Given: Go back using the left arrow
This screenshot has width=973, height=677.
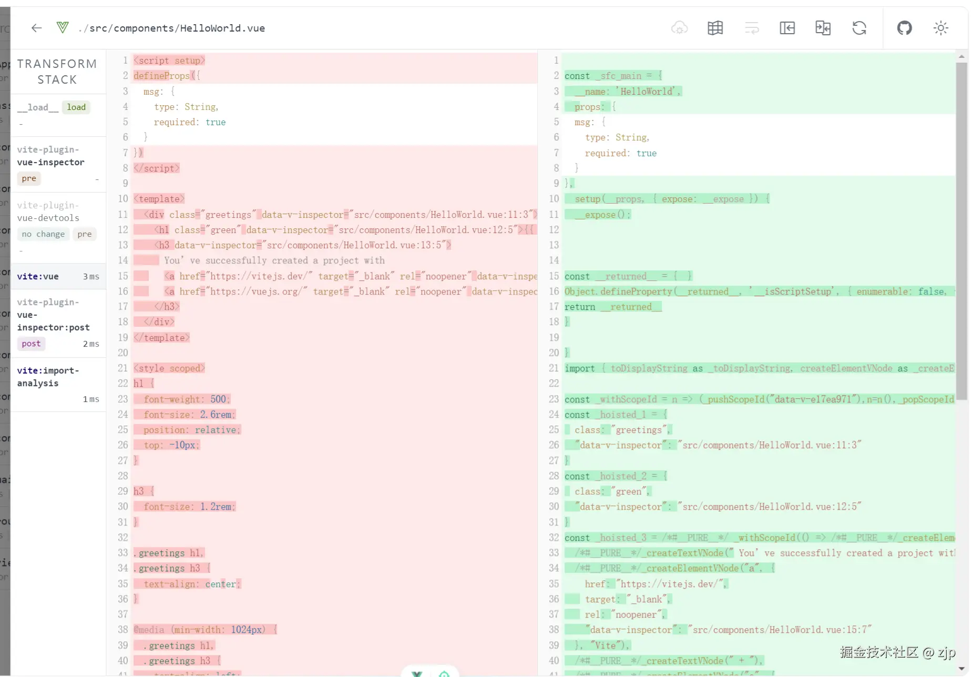Looking at the screenshot, I should point(36,28).
